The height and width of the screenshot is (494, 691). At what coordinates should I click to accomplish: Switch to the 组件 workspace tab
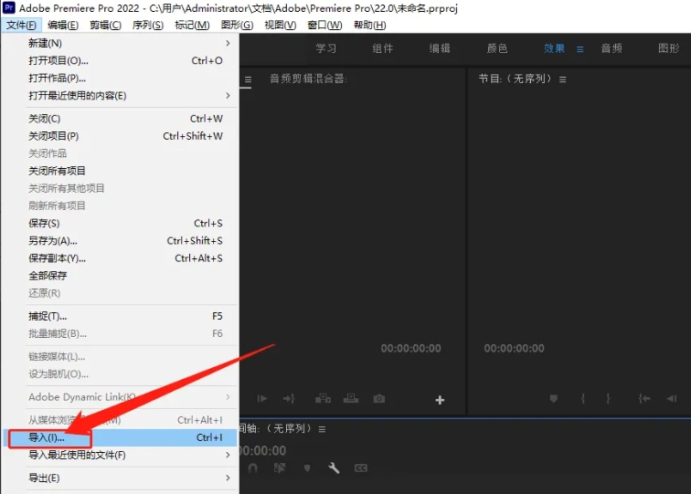(x=382, y=48)
